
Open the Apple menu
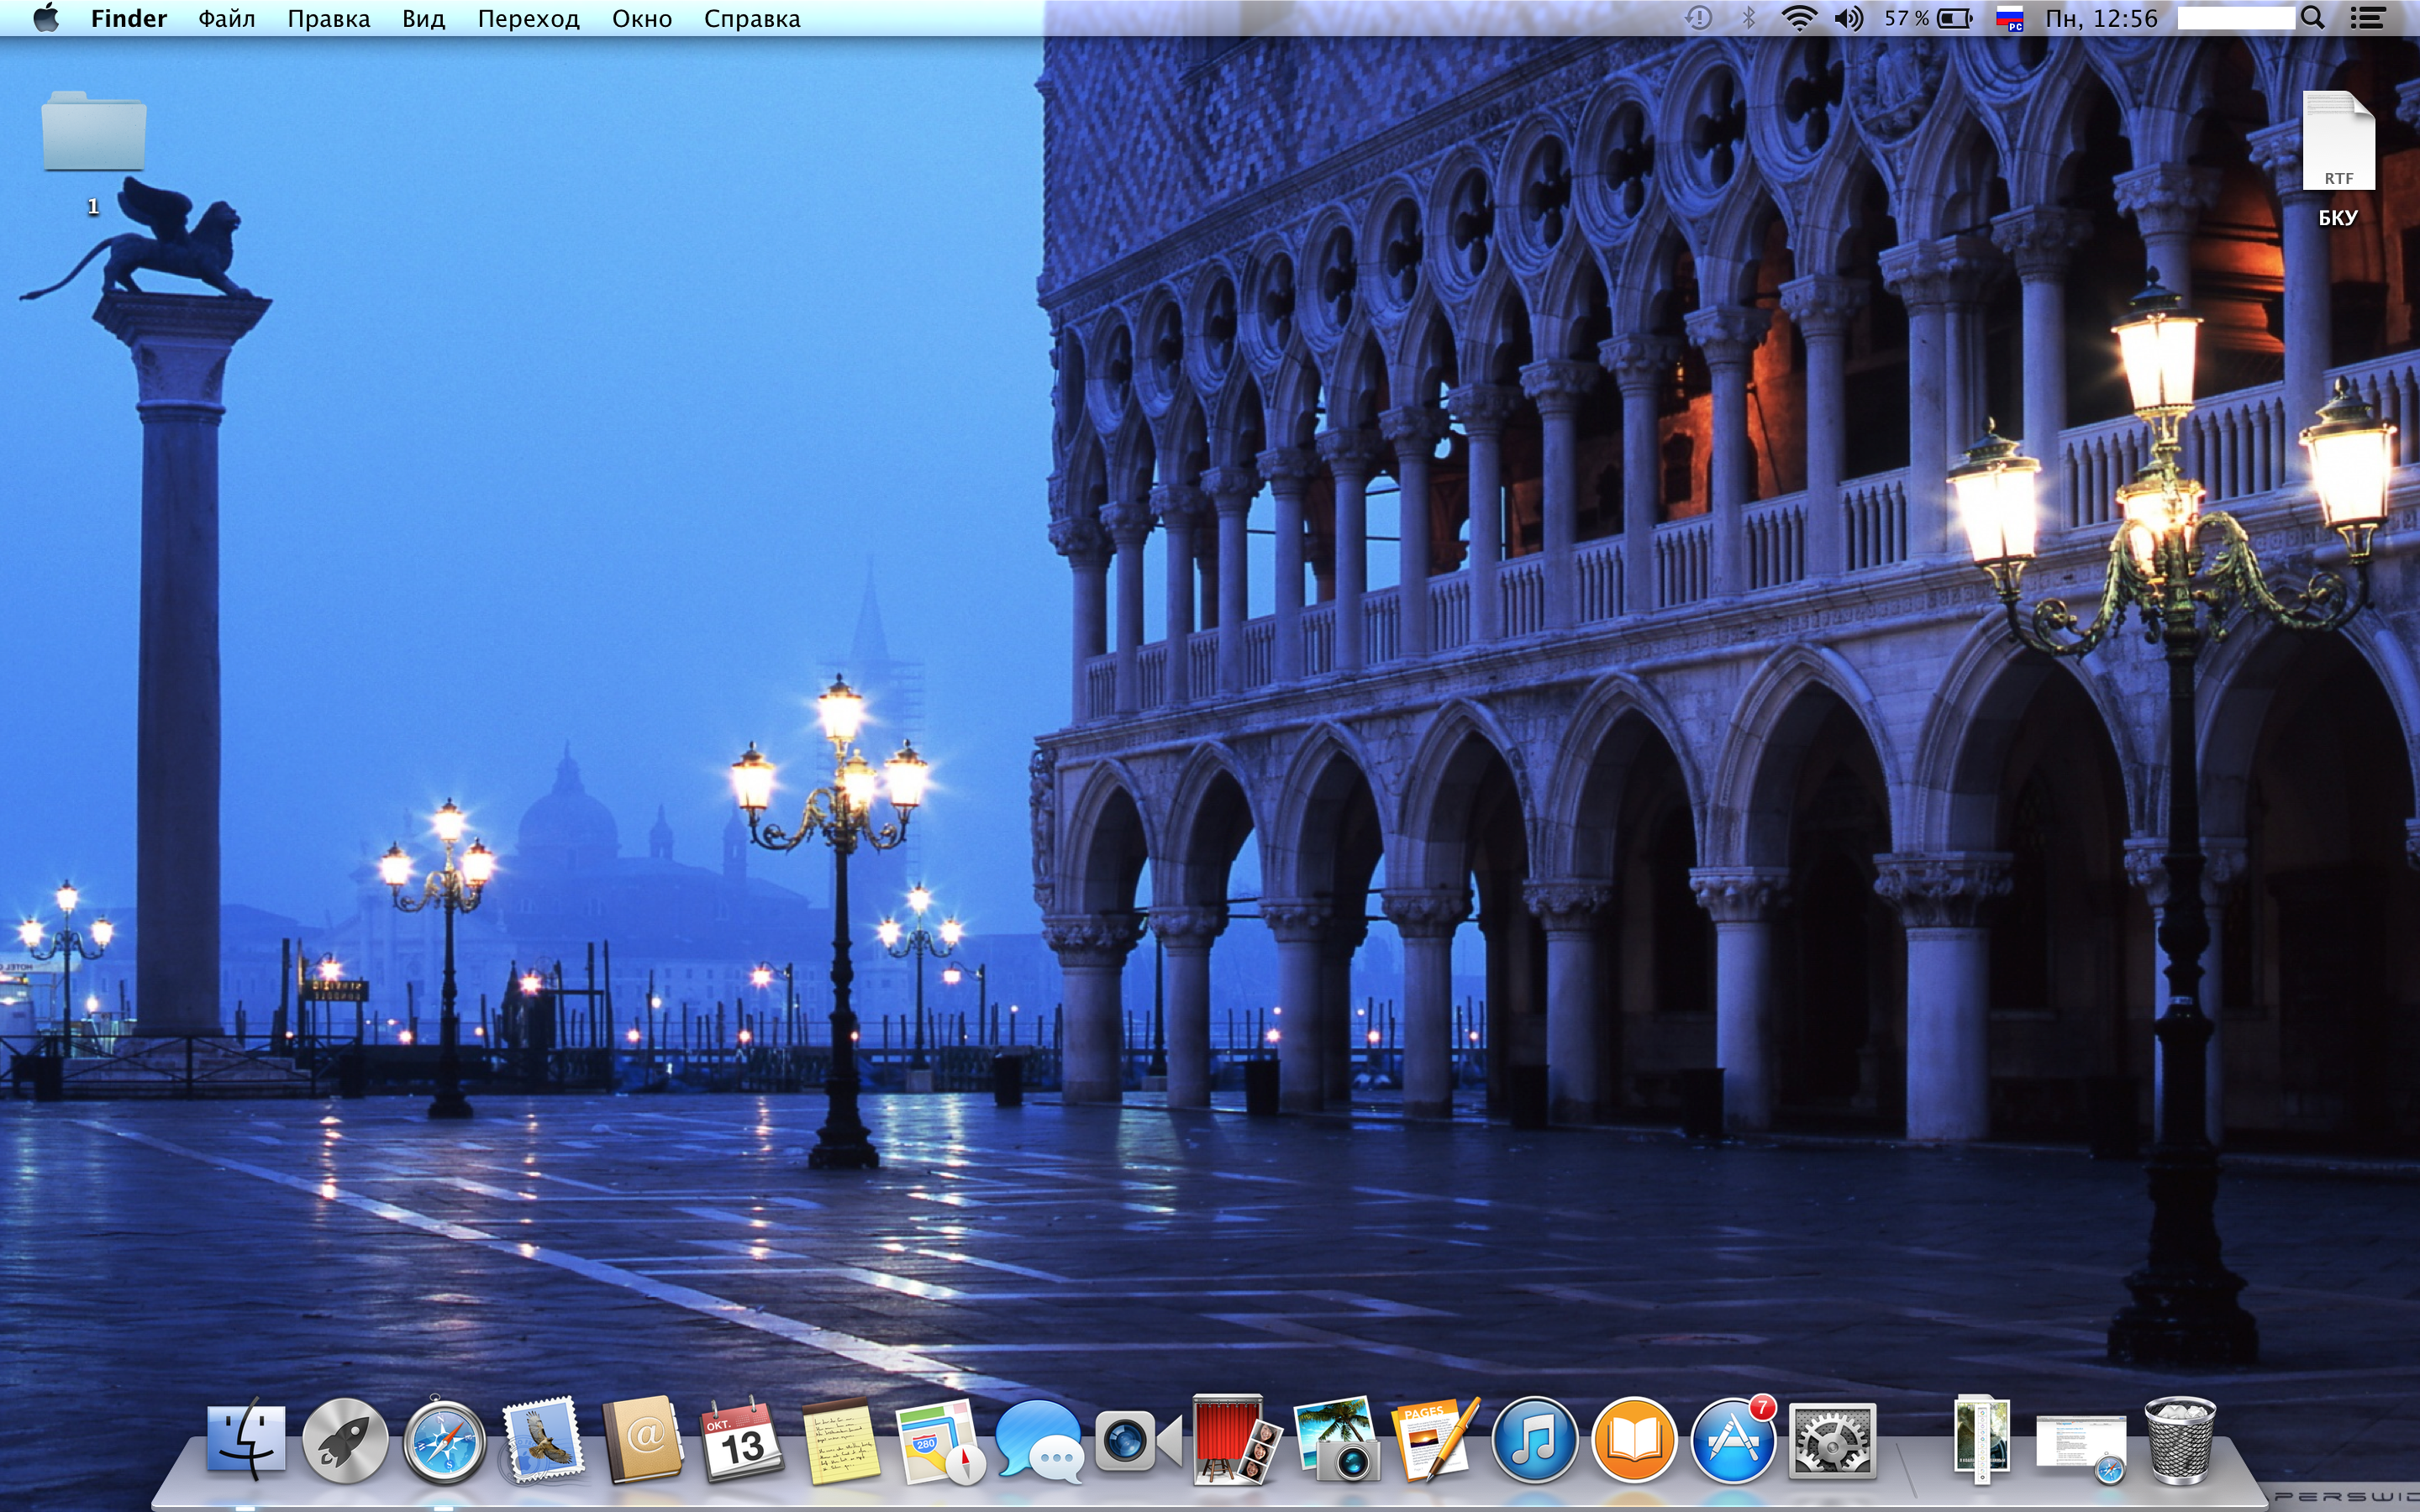[x=46, y=18]
